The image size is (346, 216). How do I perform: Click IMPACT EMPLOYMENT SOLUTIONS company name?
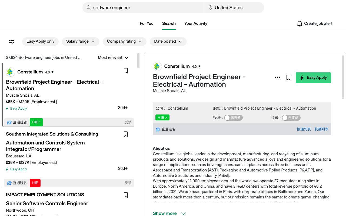click(x=45, y=195)
